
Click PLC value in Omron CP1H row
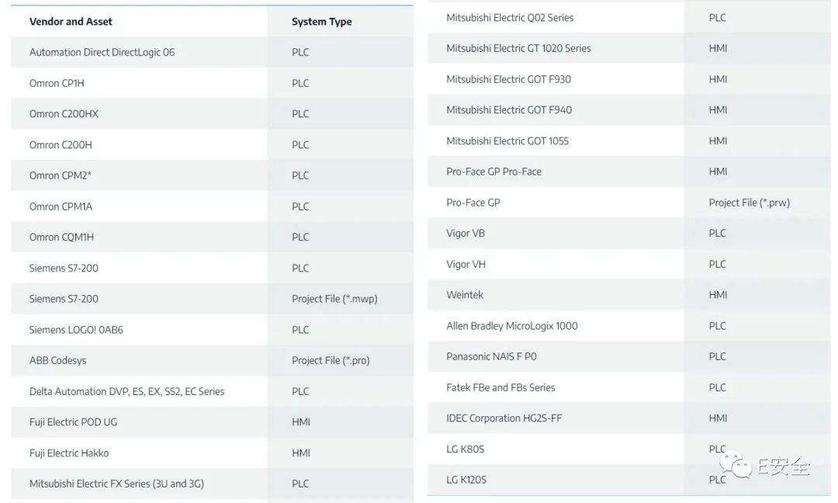tap(300, 83)
